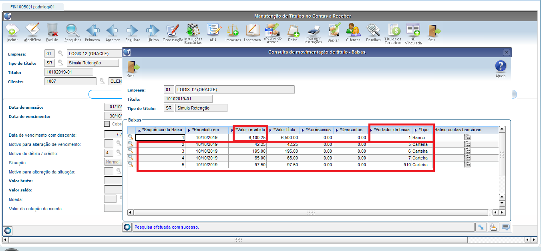The image size is (541, 251).
Task: Open Pesquisar magnifier in main toolbar
Action: point(73,30)
